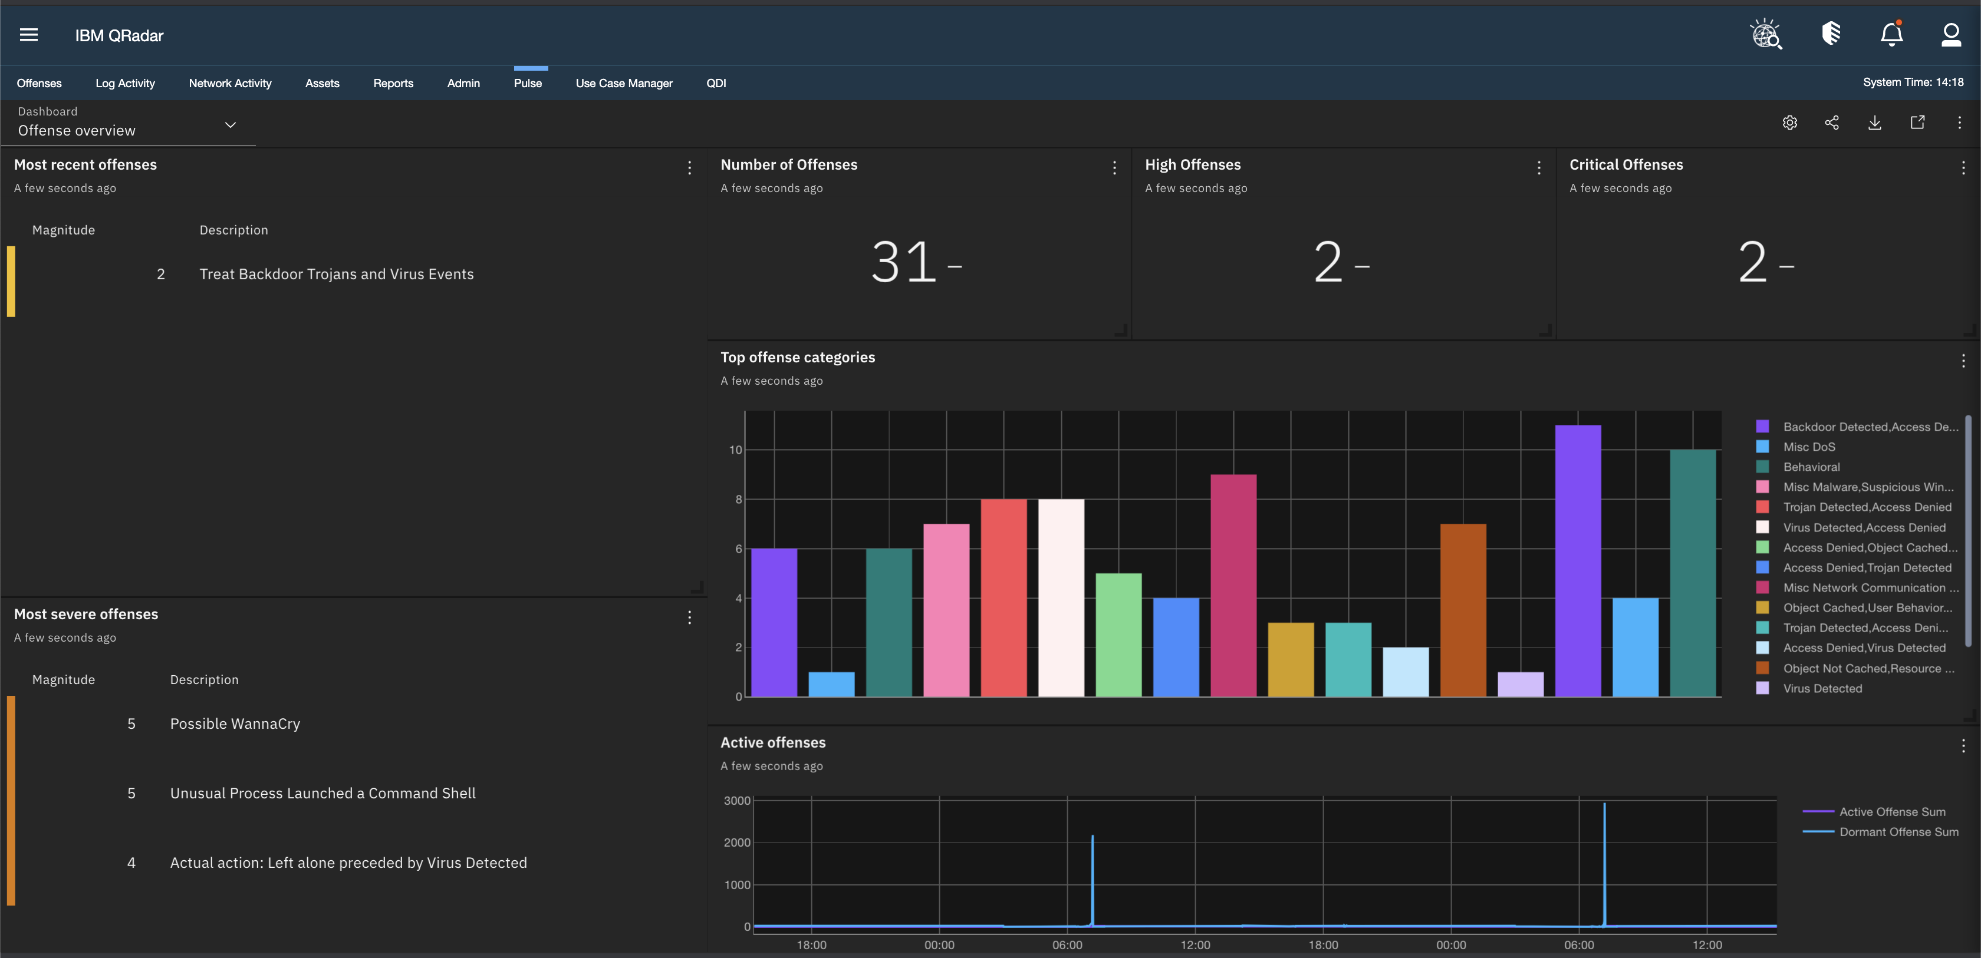
Task: Click the share dashboard icon
Action: (x=1832, y=123)
